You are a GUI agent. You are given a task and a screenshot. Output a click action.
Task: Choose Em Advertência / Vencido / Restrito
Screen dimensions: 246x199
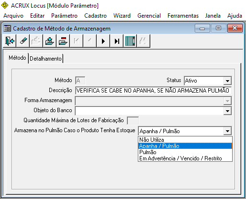185,158
